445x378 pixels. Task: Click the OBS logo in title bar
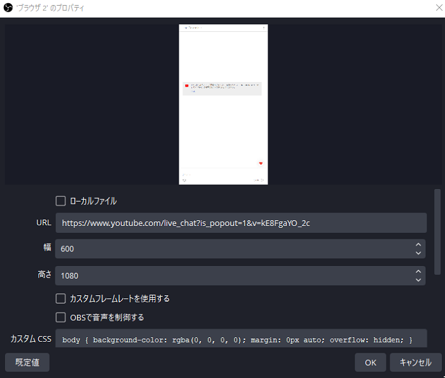(x=8, y=8)
